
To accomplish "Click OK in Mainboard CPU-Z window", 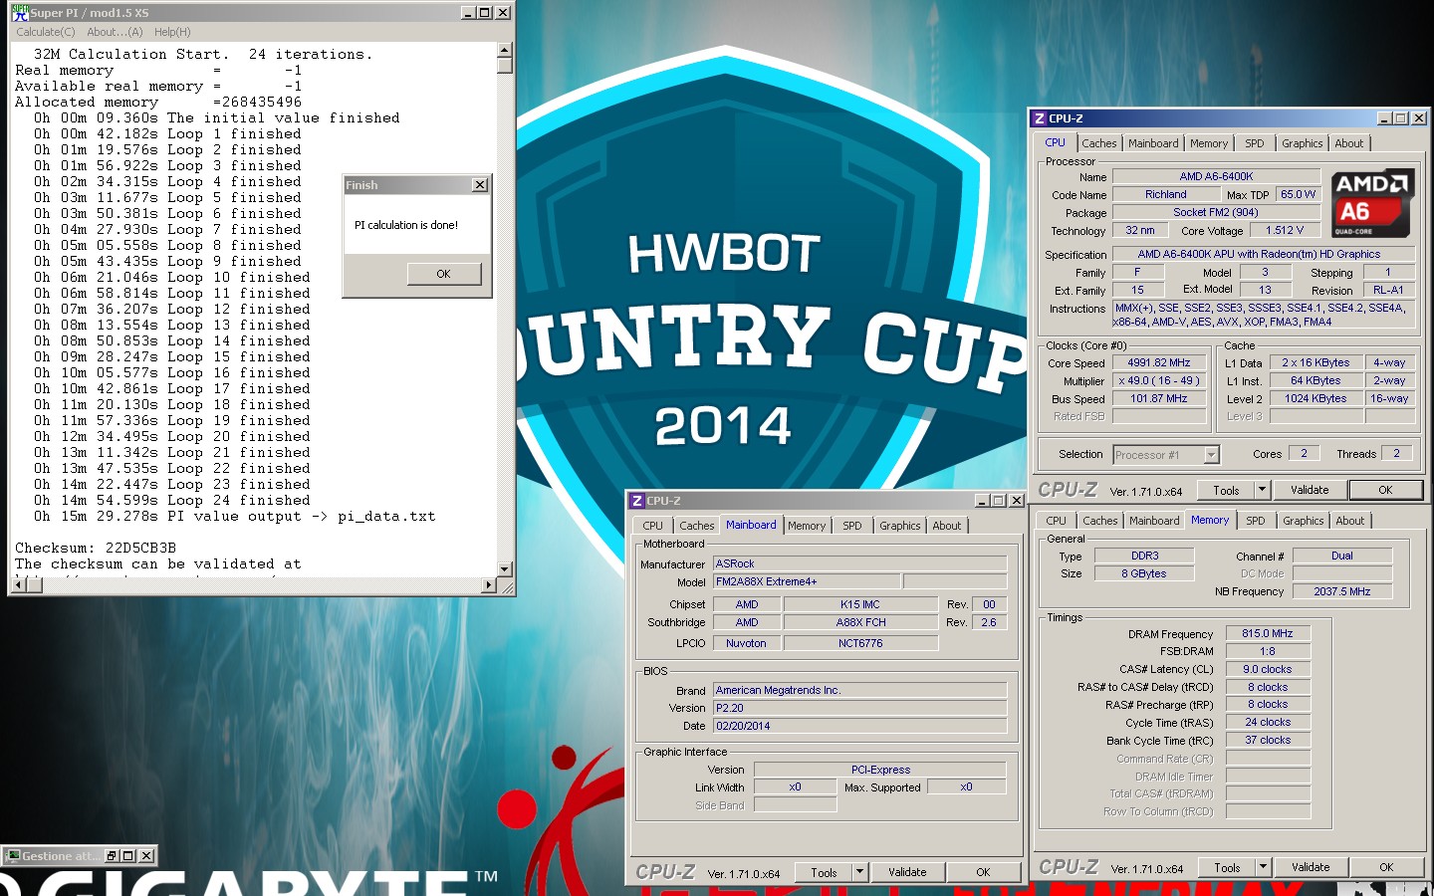I will coord(983,872).
